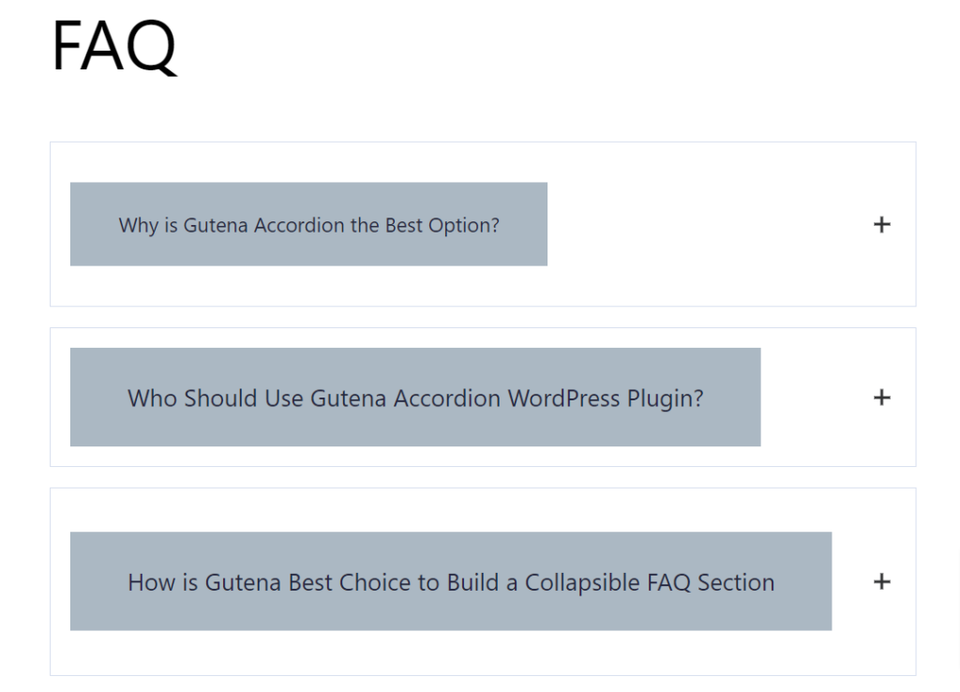The height and width of the screenshot is (692, 960).
Task: Click the plus icon on the first FAQ item
Action: coord(881,224)
